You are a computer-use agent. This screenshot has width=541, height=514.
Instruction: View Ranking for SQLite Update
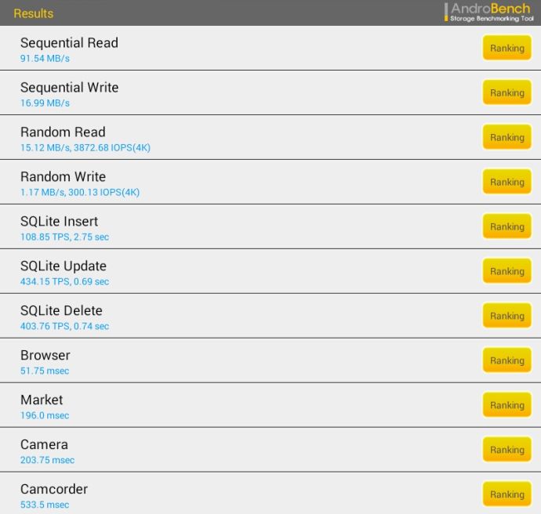point(507,271)
